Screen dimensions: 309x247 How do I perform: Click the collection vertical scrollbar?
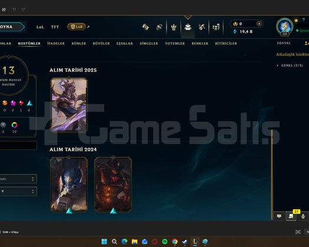(x=272, y=174)
